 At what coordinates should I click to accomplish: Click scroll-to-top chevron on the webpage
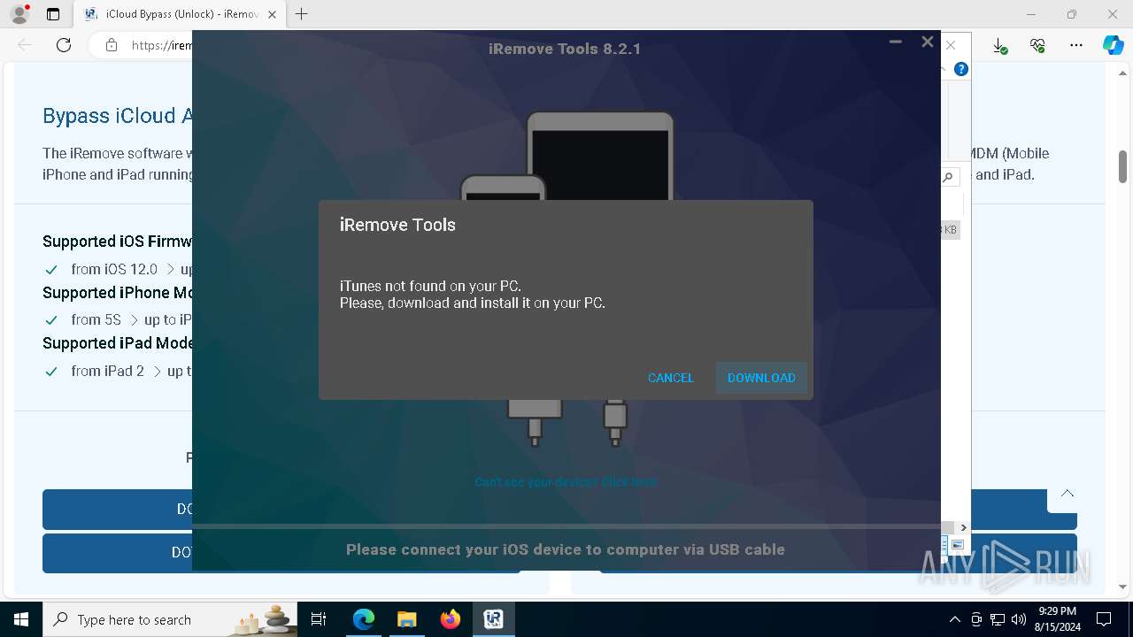point(1067,494)
